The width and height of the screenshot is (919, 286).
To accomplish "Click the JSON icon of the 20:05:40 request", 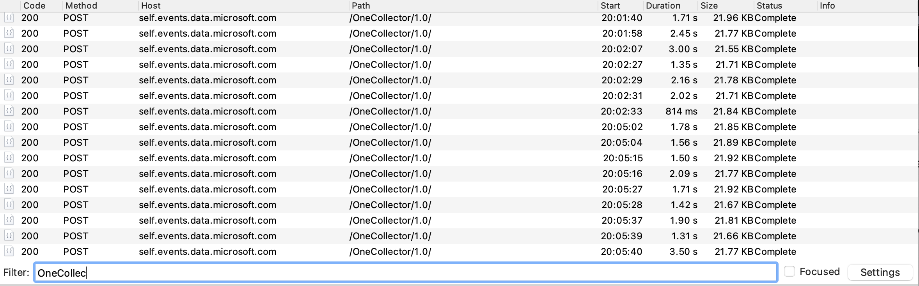I will pyautogui.click(x=9, y=251).
